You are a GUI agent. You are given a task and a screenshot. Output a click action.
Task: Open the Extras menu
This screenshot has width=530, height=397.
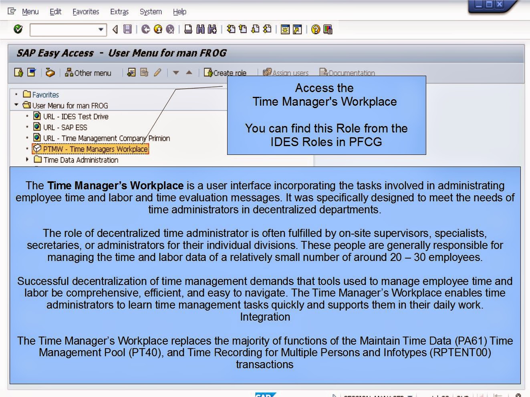pyautogui.click(x=119, y=12)
